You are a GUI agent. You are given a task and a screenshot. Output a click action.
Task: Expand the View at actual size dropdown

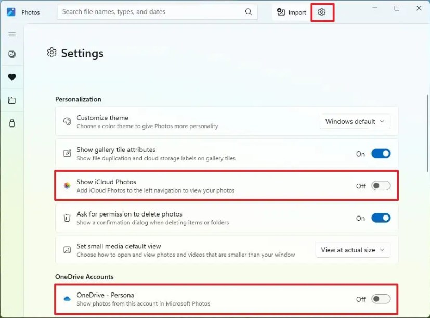[x=353, y=250]
